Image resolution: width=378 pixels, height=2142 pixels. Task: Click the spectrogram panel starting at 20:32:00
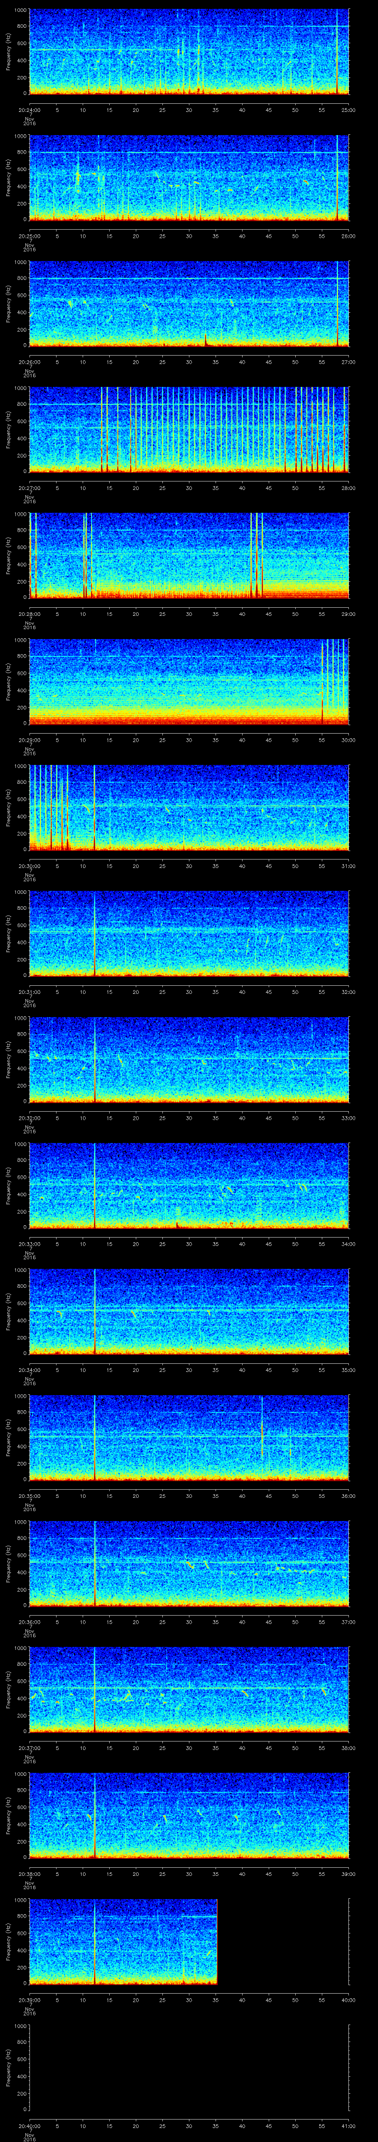coord(189,1060)
